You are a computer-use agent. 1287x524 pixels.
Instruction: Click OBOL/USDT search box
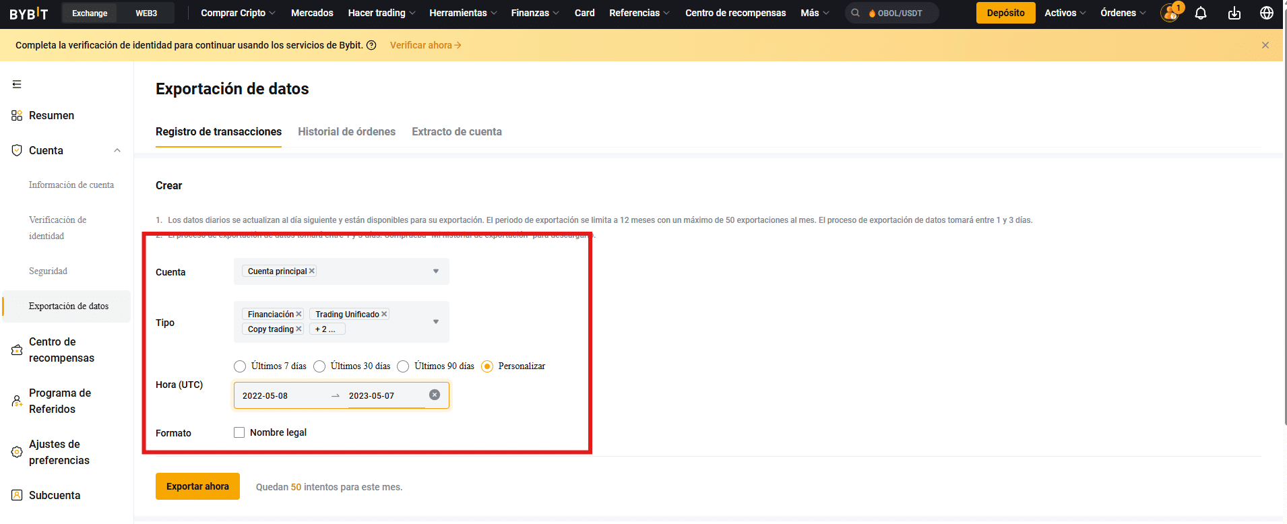click(x=891, y=13)
